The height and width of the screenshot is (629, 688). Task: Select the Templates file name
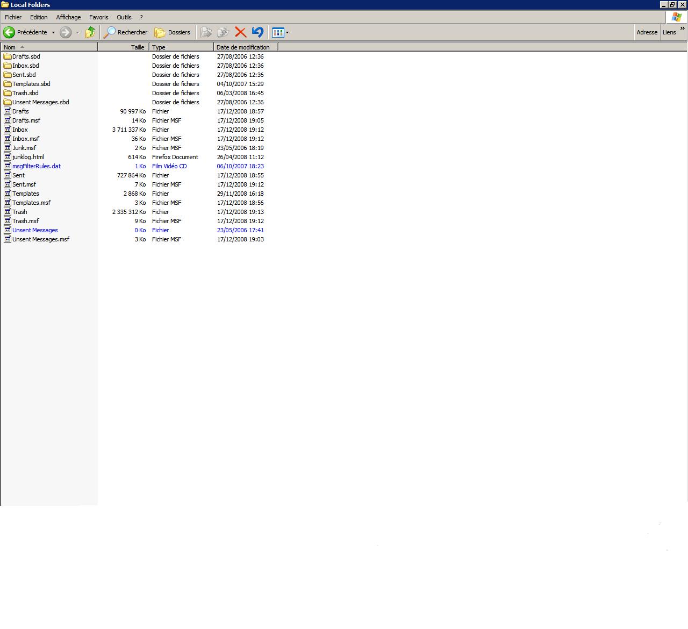click(26, 194)
